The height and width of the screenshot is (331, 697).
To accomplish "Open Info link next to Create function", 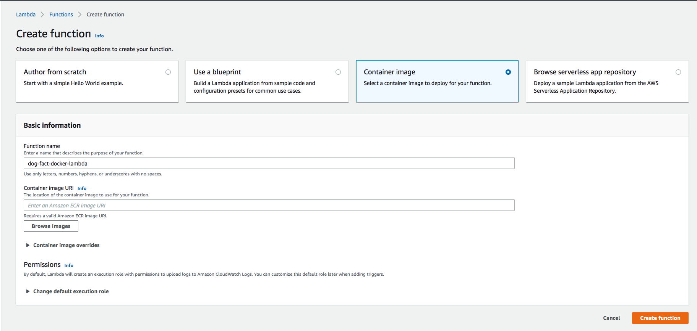I will [99, 36].
